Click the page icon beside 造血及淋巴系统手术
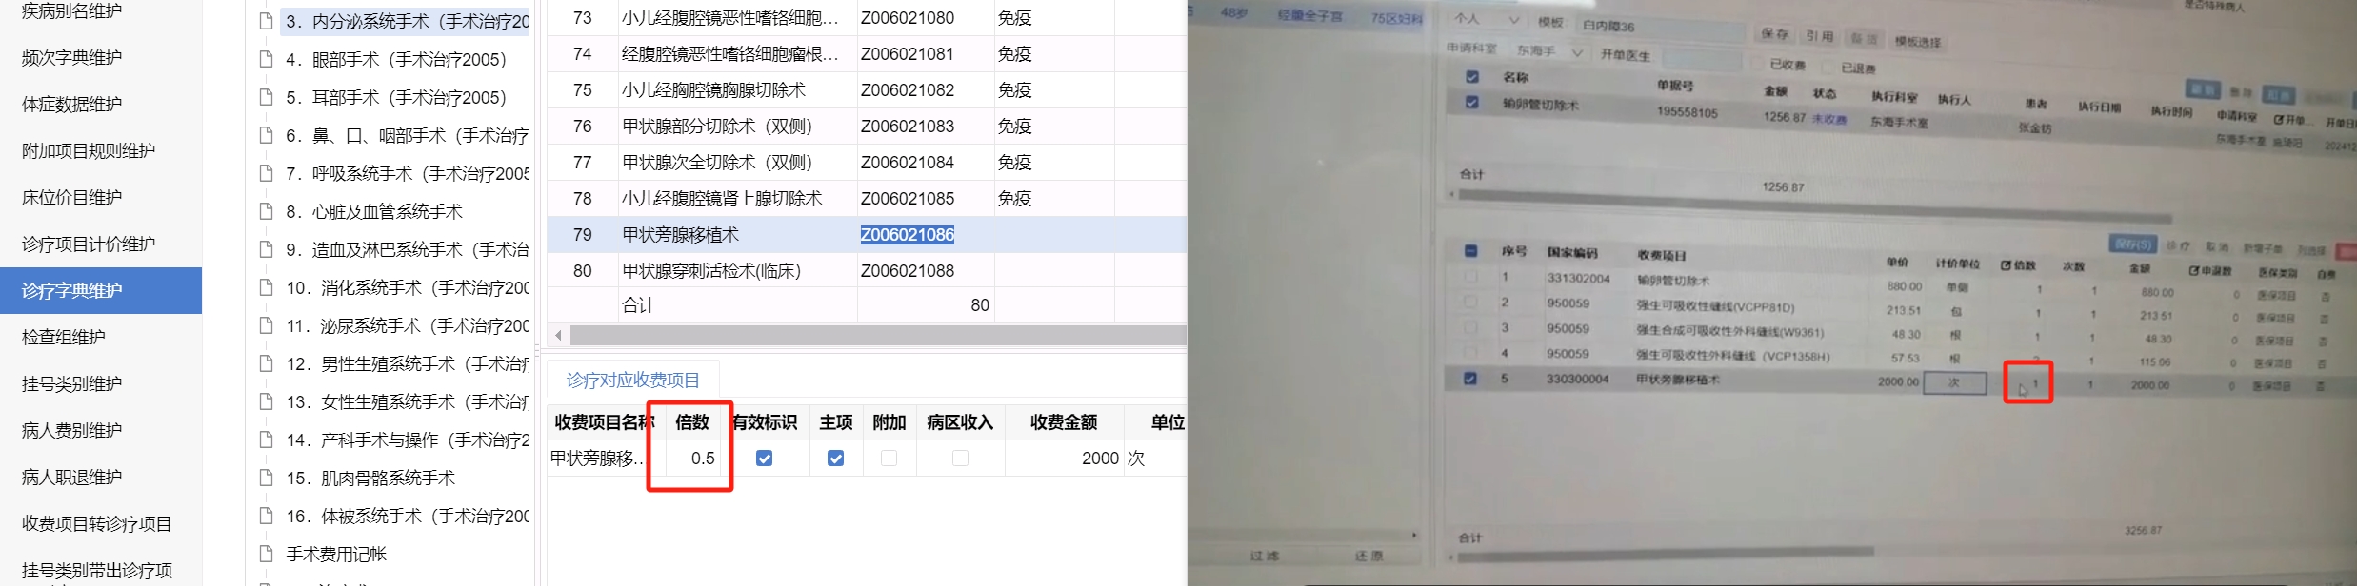This screenshot has height=586, width=2357. click(x=267, y=249)
